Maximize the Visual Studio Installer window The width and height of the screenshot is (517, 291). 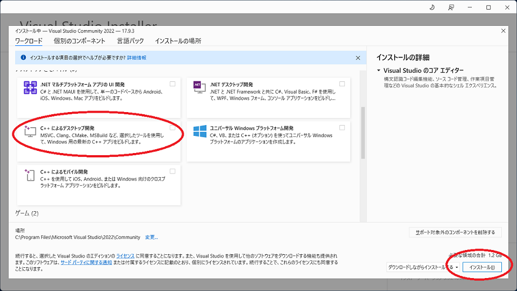pos(488,7)
